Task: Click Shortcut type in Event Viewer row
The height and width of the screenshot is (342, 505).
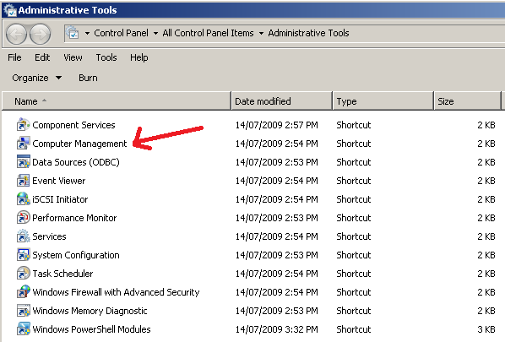Action: 354,181
